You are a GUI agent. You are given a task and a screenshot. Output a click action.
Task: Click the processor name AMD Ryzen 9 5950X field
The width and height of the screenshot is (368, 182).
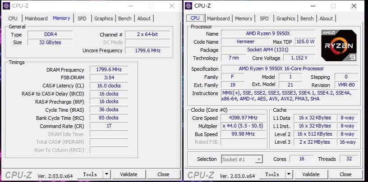pyautogui.click(x=268, y=33)
